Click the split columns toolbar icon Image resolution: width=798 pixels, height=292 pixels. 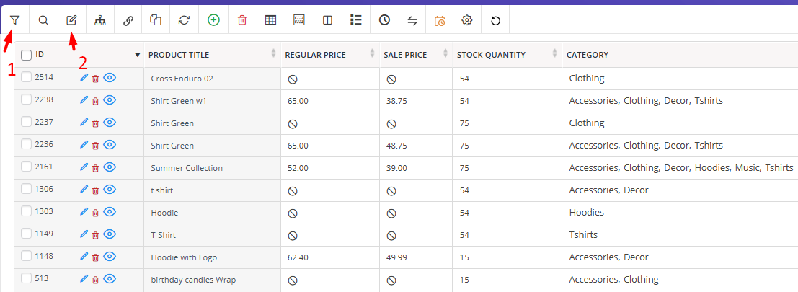[328, 20]
